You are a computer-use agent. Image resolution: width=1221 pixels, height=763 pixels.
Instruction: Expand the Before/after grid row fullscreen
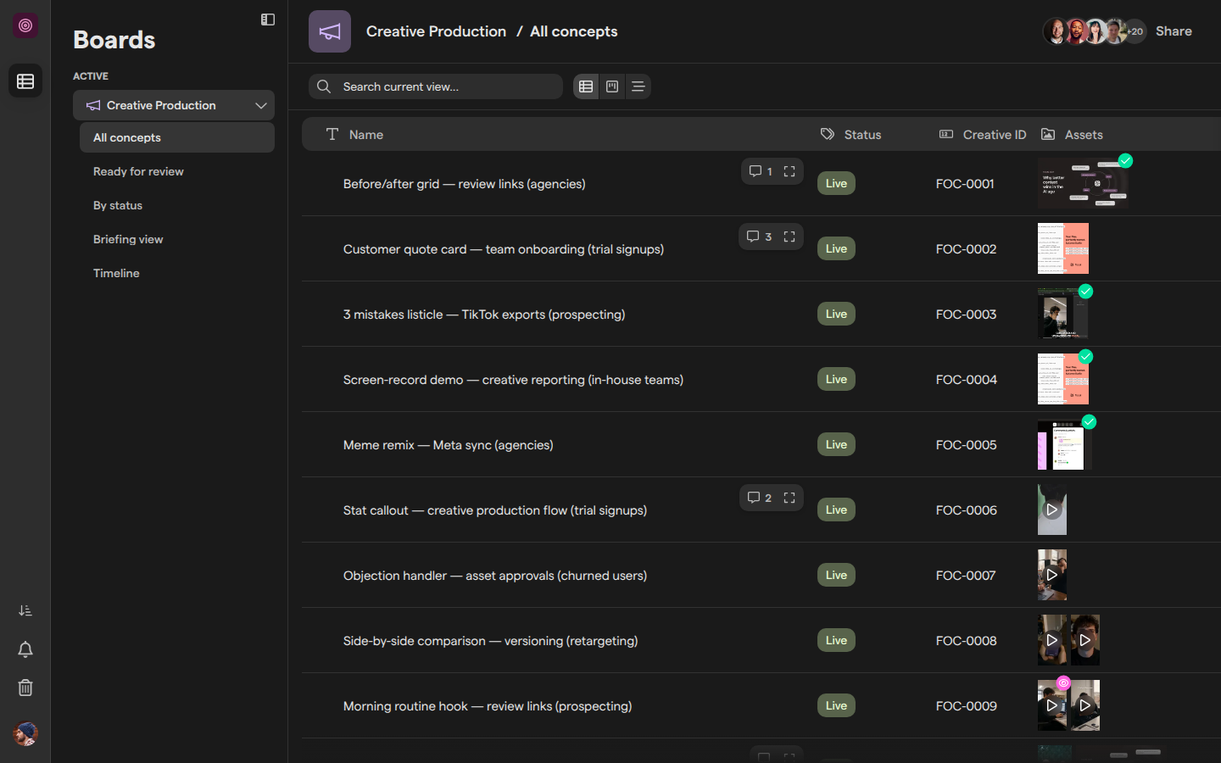tap(789, 171)
